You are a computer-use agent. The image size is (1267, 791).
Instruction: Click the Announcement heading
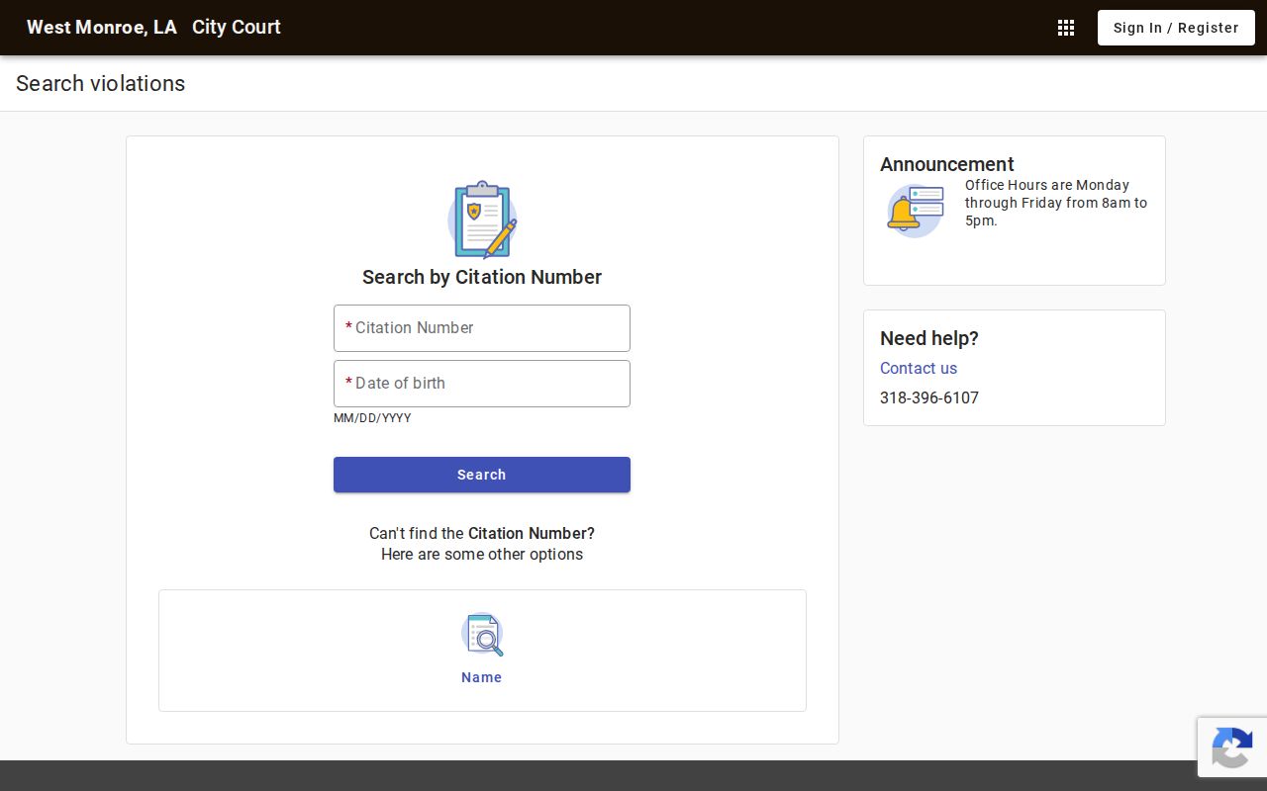coord(947,164)
